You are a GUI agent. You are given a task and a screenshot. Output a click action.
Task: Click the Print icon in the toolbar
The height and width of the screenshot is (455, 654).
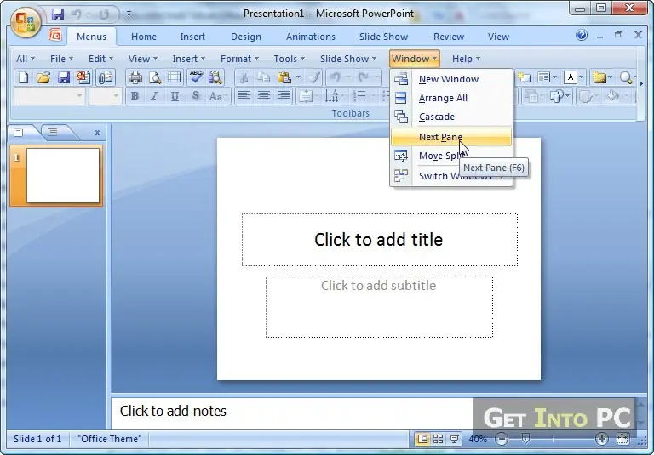(135, 77)
